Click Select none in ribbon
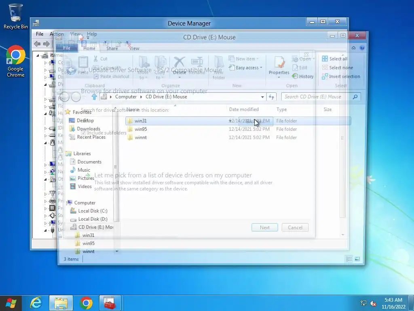The image size is (414, 311). coord(338,68)
